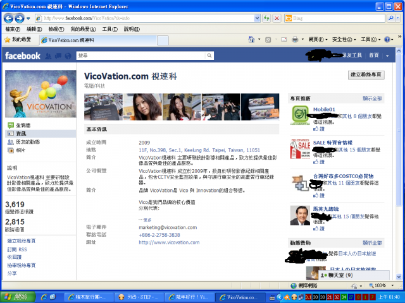Screen dimensions: 405x303
Task: Click 顯示全部 beside 專頁推薦
Action: (x=372, y=98)
